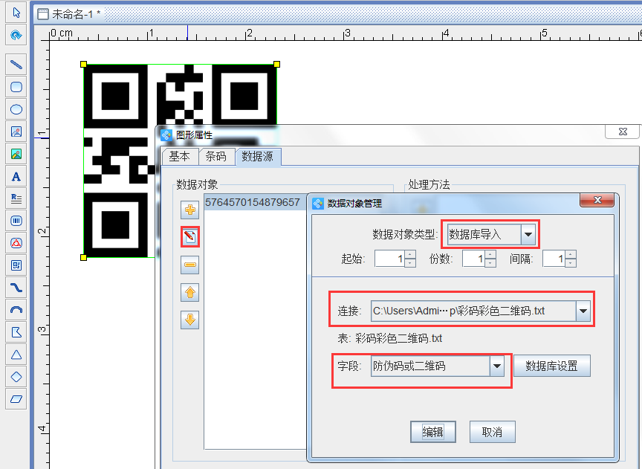Switch to the 条码 tab
The height and width of the screenshot is (469, 642).
pyautogui.click(x=216, y=156)
